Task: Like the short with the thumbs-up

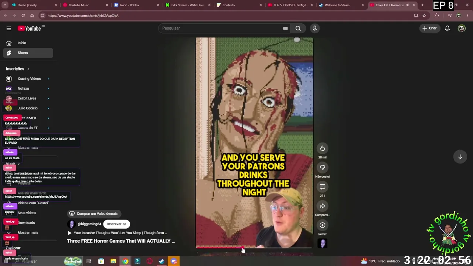Action: pos(322,148)
